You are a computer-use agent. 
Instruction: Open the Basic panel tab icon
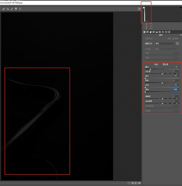[144, 32]
